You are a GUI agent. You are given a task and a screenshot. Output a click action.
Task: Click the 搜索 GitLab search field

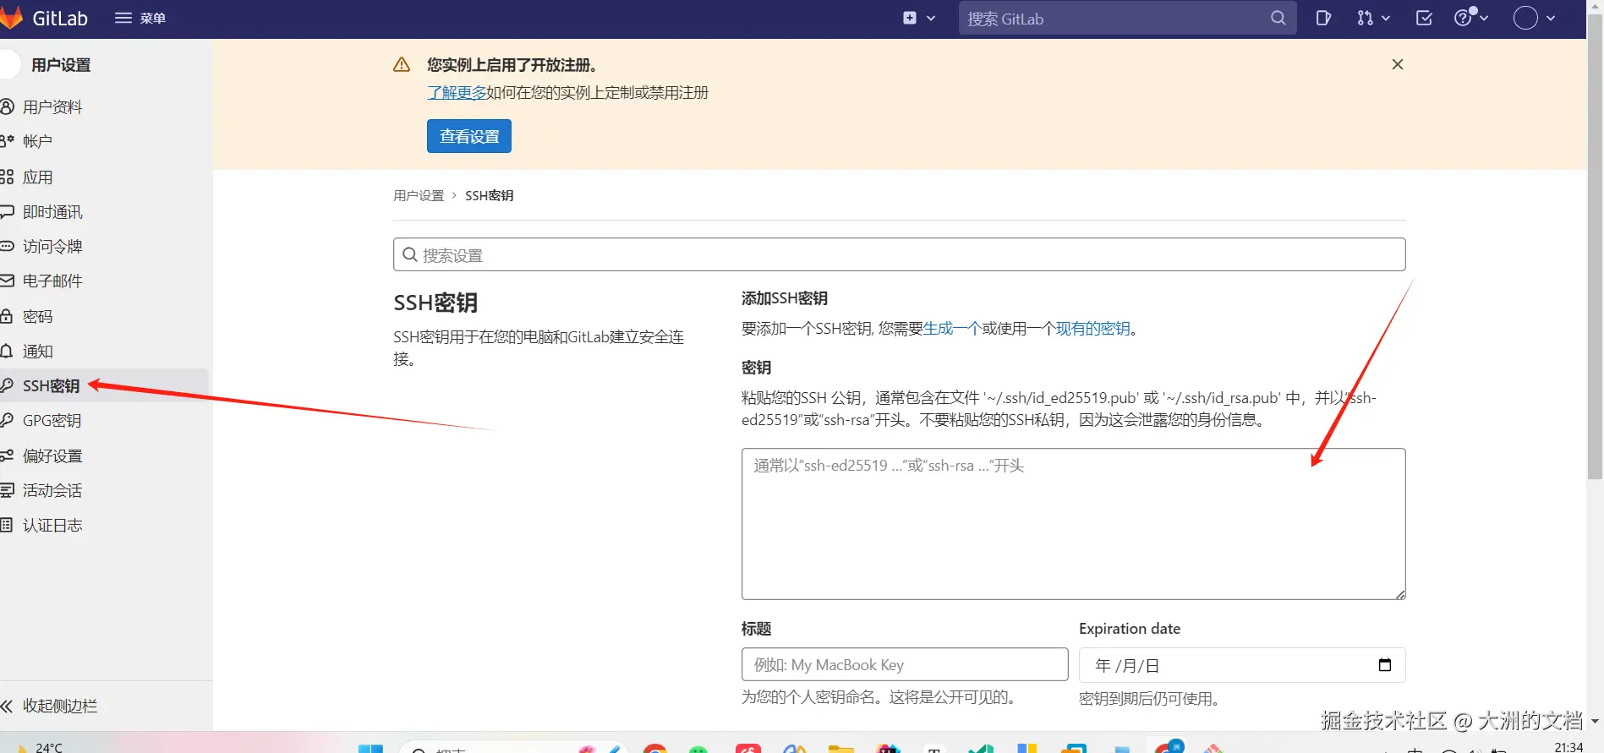(x=1127, y=18)
